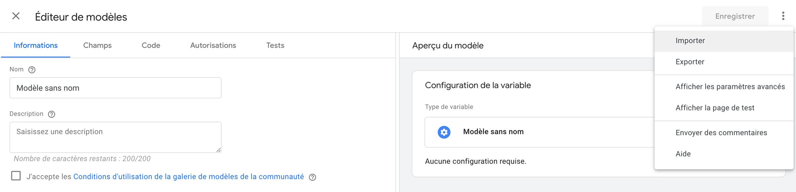Choose Importer from the menu
This screenshot has width=796, height=192.
click(724, 41)
